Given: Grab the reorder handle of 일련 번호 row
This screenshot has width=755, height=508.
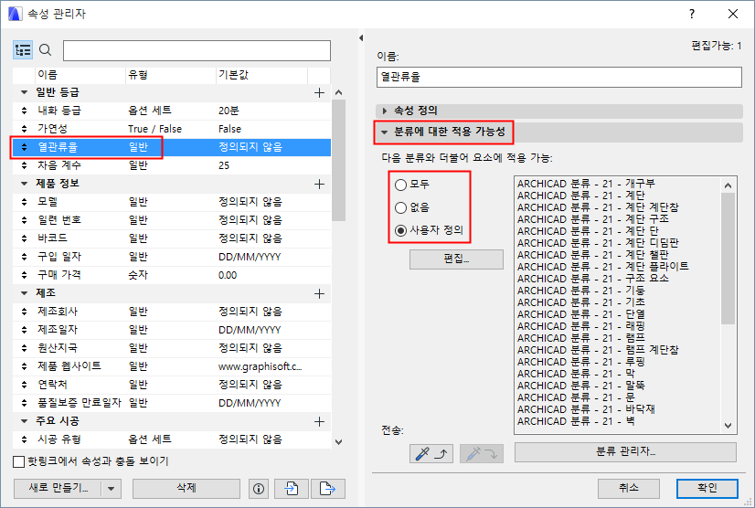Looking at the screenshot, I should [24, 220].
